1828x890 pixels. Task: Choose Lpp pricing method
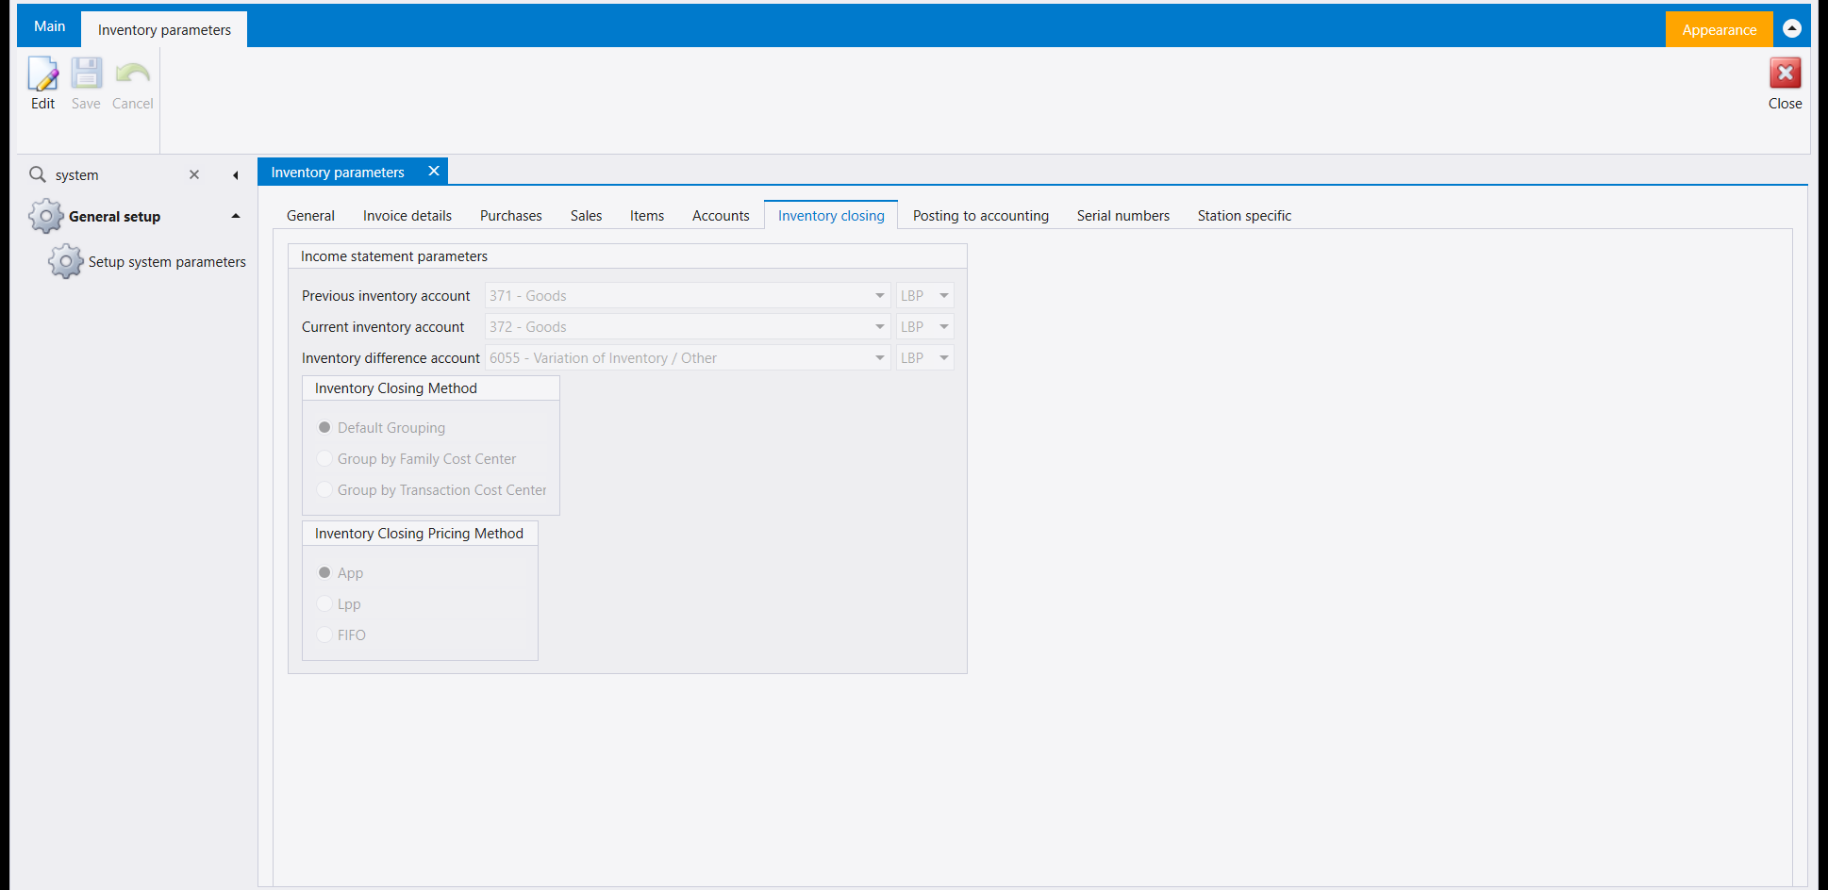[x=324, y=603]
